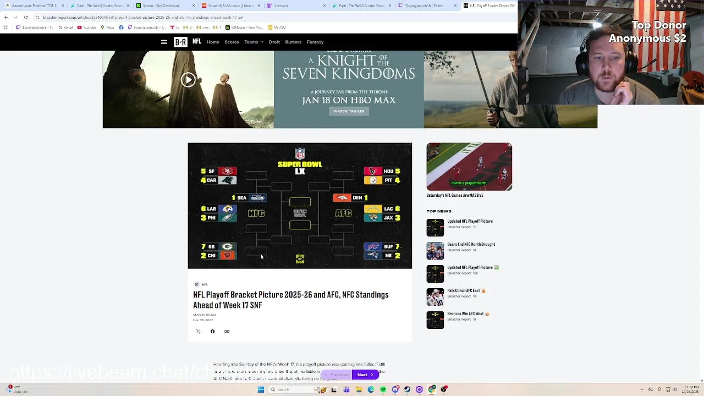
Task: Open the hamburger menu on Bleacher Report
Action: tap(164, 42)
